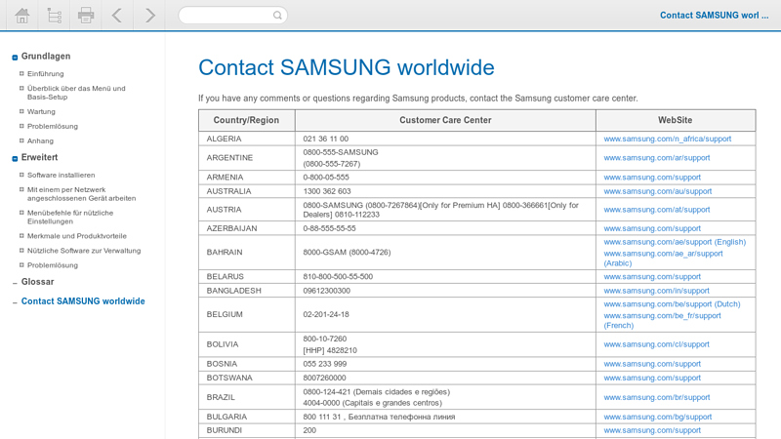Open the table of contents tree icon
The height and width of the screenshot is (439, 781).
tap(54, 16)
